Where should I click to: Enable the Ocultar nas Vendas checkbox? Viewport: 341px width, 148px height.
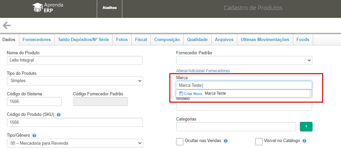(x=180, y=141)
